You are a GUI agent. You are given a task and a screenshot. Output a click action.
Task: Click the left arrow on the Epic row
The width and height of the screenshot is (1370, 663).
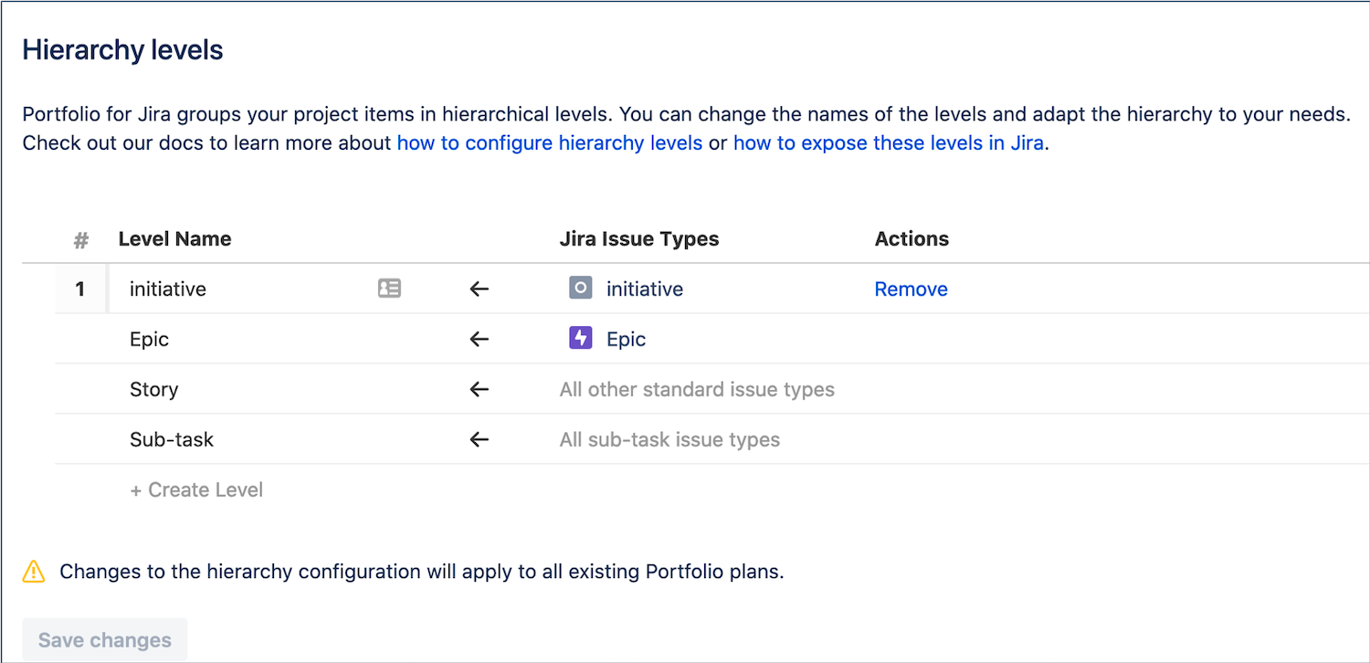coord(479,339)
